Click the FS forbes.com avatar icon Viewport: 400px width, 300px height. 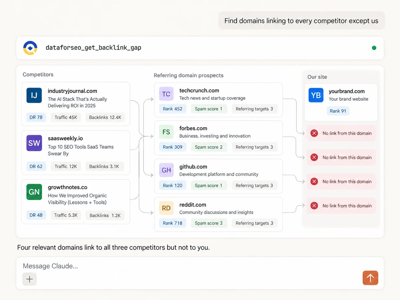[166, 132]
